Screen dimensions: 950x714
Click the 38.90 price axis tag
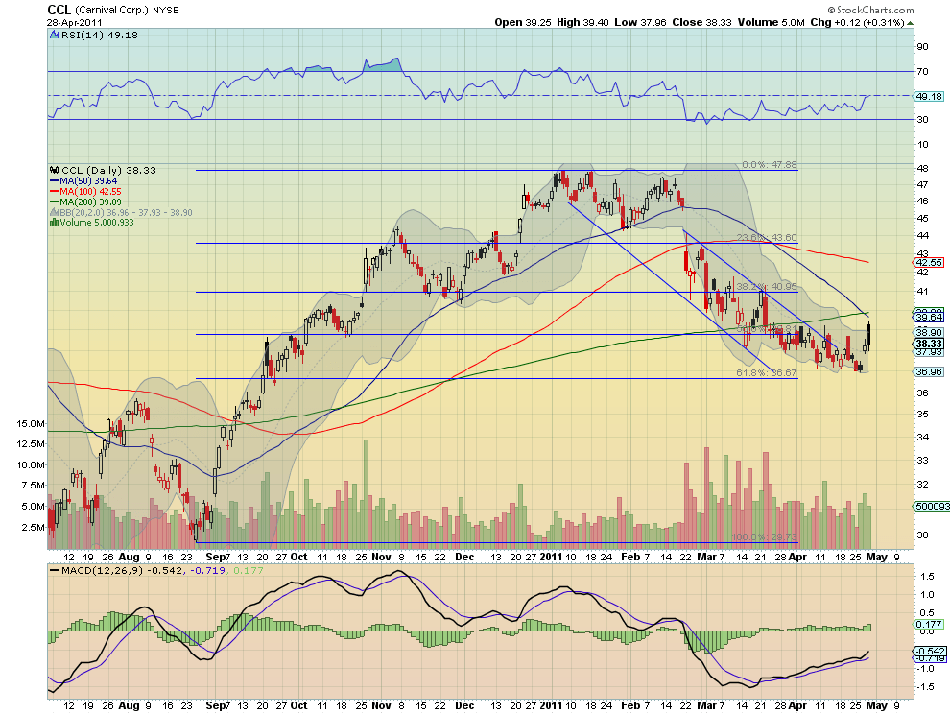tap(929, 333)
